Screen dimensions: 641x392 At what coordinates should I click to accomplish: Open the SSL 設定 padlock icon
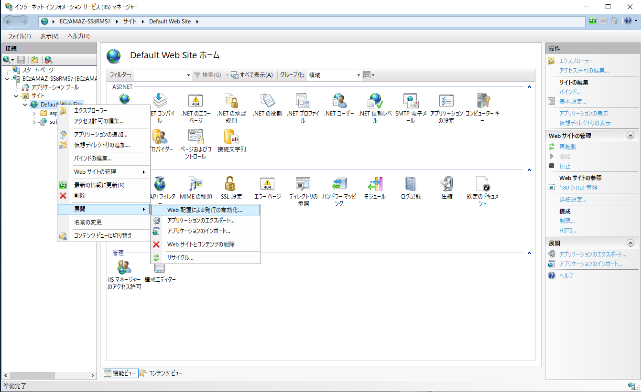pos(231,184)
